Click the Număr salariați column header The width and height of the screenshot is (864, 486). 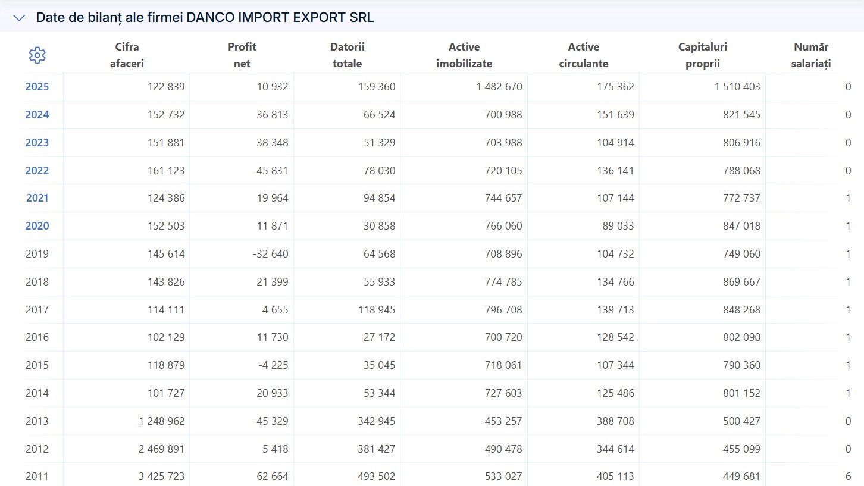click(811, 55)
